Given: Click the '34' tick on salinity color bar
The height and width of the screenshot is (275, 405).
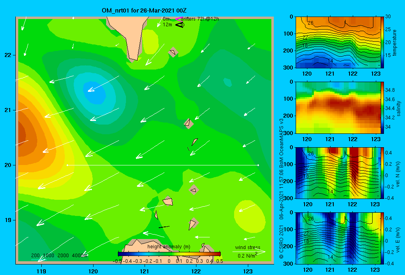Looking at the screenshot, I should pos(388,127).
